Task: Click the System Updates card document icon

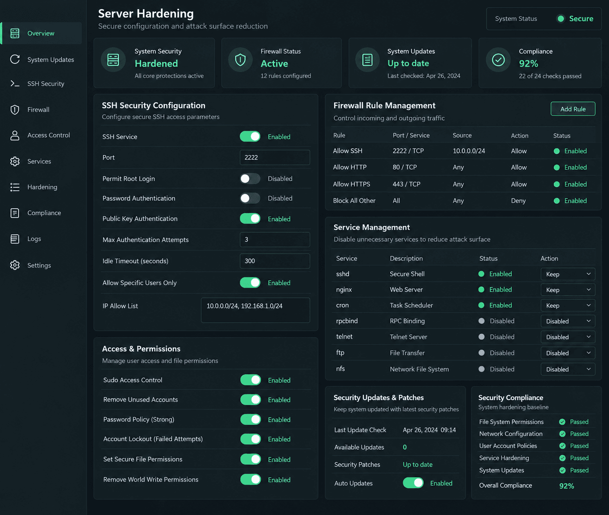Action: point(367,60)
